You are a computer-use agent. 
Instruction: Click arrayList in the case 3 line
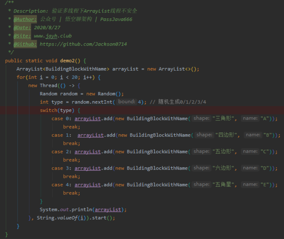click(x=88, y=168)
